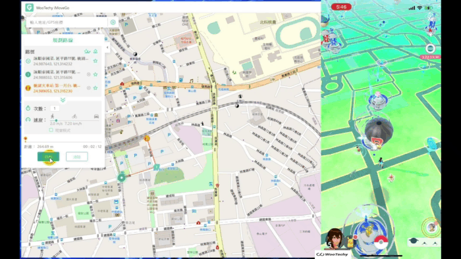Tap the research binoculars icon with the gold ring
The height and width of the screenshot is (259, 461).
(431, 227)
